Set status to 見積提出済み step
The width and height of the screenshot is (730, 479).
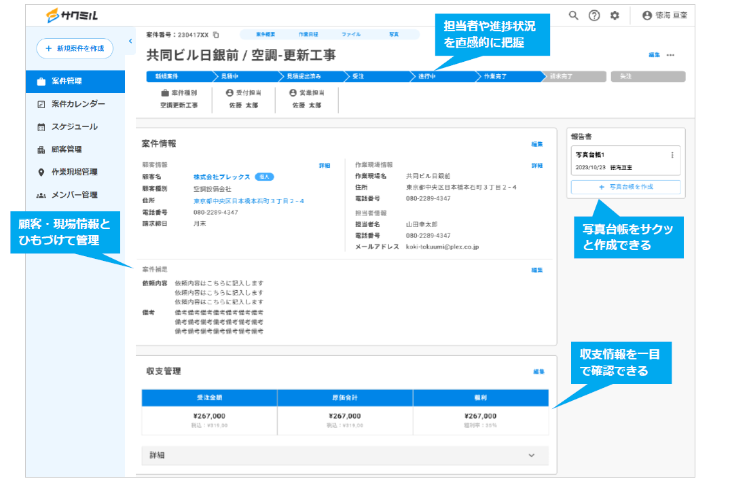coord(311,76)
